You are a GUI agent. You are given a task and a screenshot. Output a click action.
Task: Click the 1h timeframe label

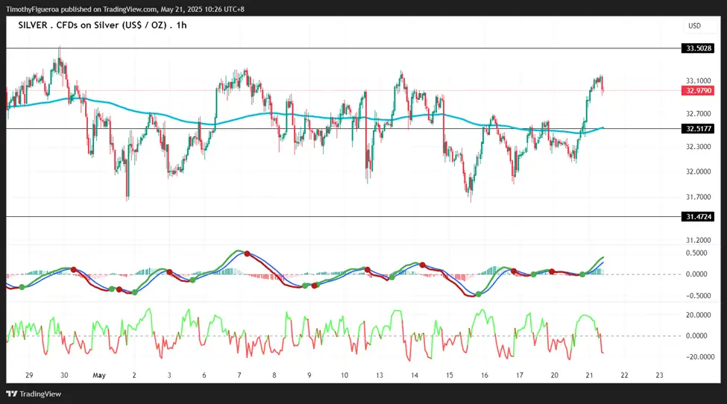click(181, 25)
